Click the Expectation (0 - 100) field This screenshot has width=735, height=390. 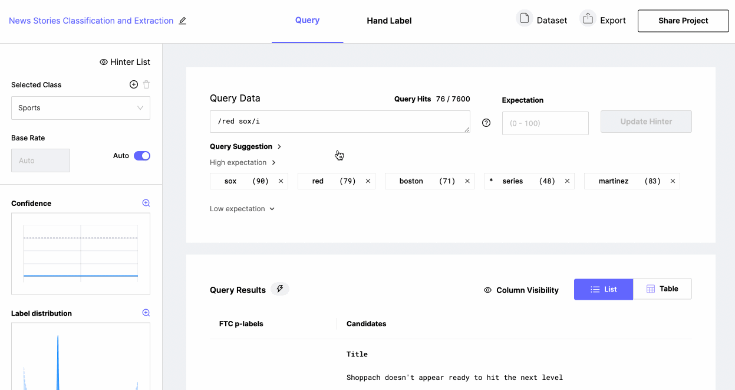pos(545,123)
